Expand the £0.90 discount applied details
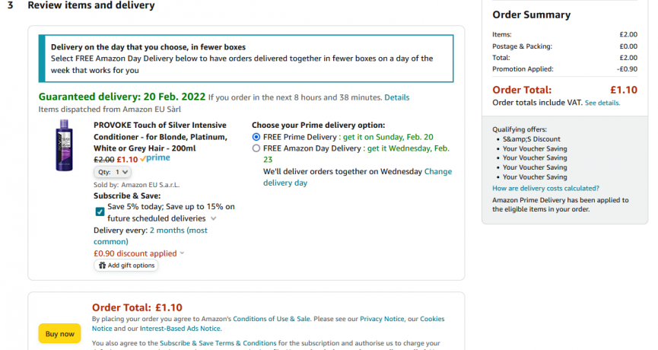The width and height of the screenshot is (658, 350). pyautogui.click(x=182, y=253)
